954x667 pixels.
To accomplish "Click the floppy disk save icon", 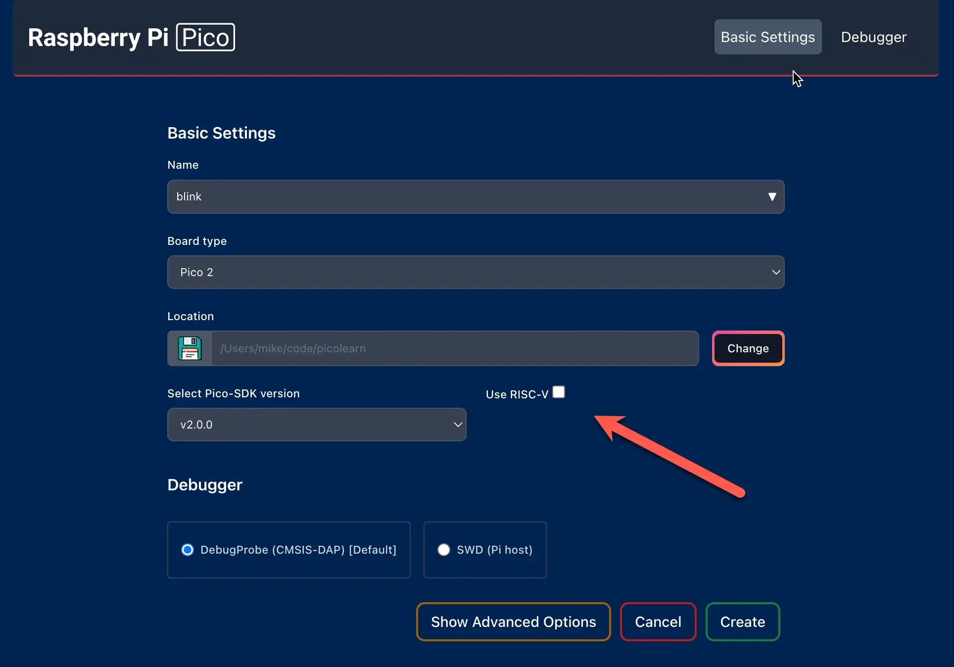I will click(x=190, y=348).
